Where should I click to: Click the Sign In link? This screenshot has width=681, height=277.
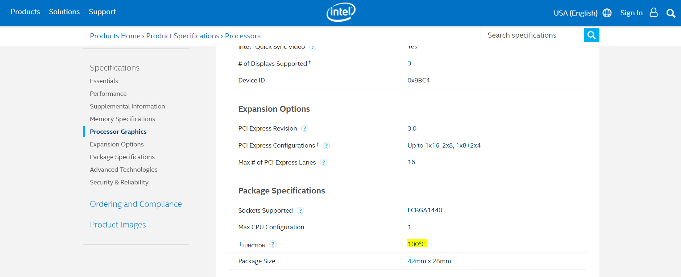point(631,13)
